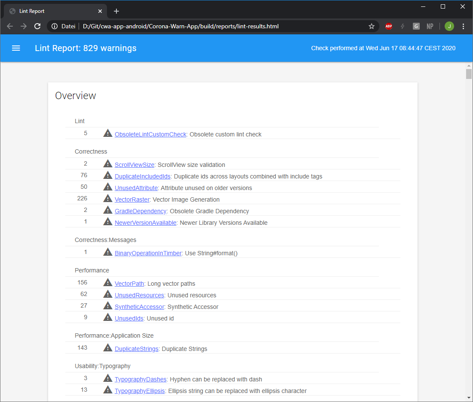Screen dimensions: 473x402
Task: Click the 226 count for VectorRaster
Action: tap(82, 198)
